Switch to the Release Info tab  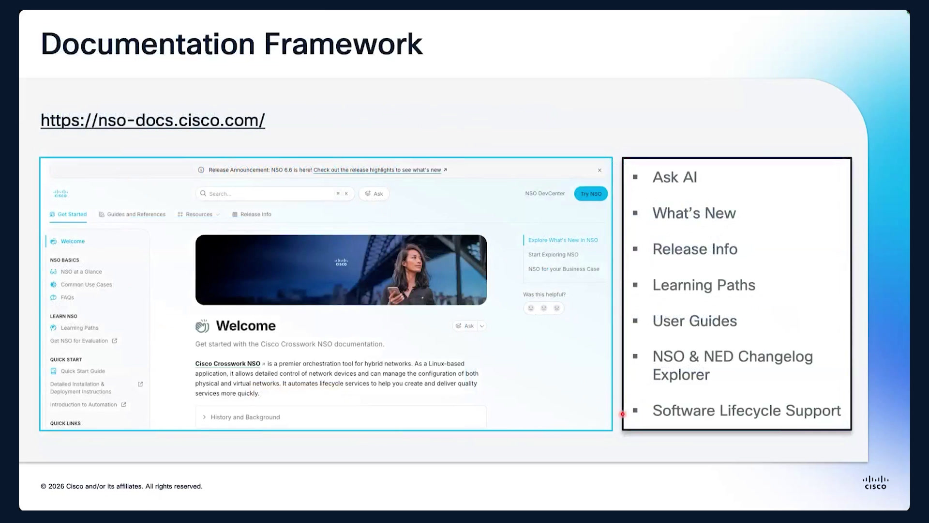[252, 215]
